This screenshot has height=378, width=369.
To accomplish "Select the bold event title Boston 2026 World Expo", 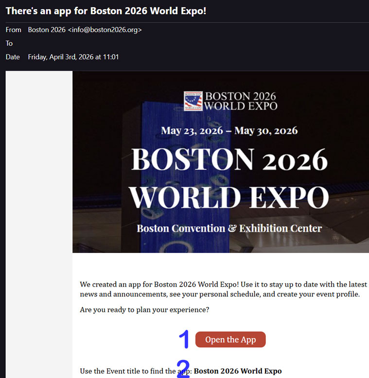I will (x=238, y=371).
